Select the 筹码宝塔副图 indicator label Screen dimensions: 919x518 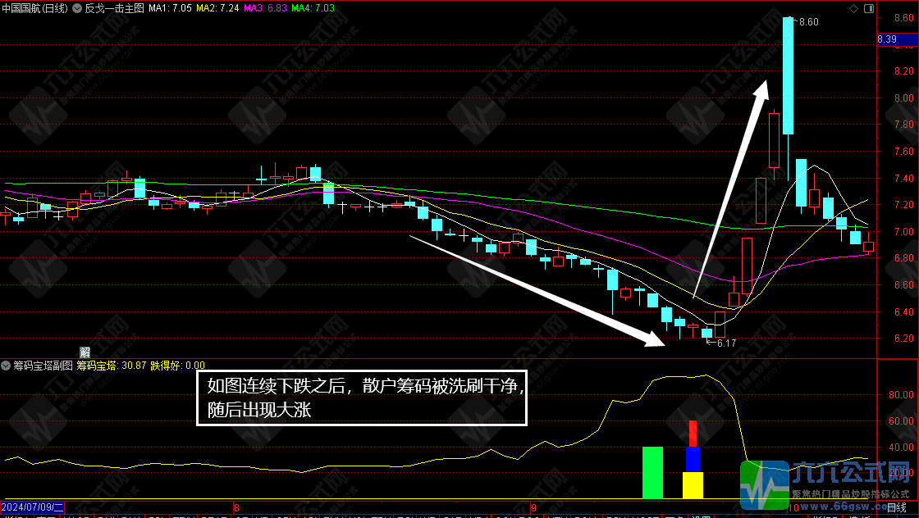[43, 365]
